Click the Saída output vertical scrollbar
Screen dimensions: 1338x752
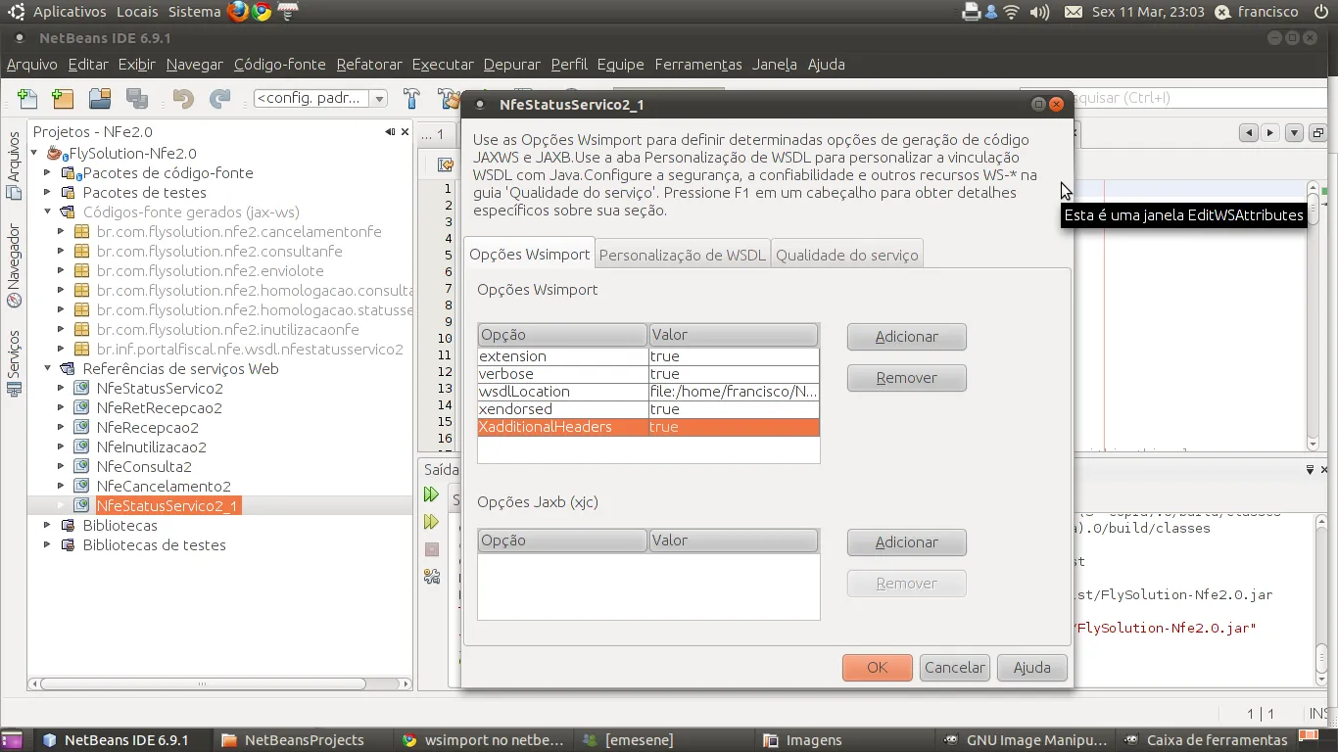tap(1321, 599)
